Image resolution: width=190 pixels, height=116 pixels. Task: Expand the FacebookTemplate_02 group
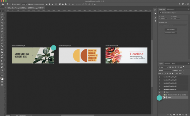(162, 86)
